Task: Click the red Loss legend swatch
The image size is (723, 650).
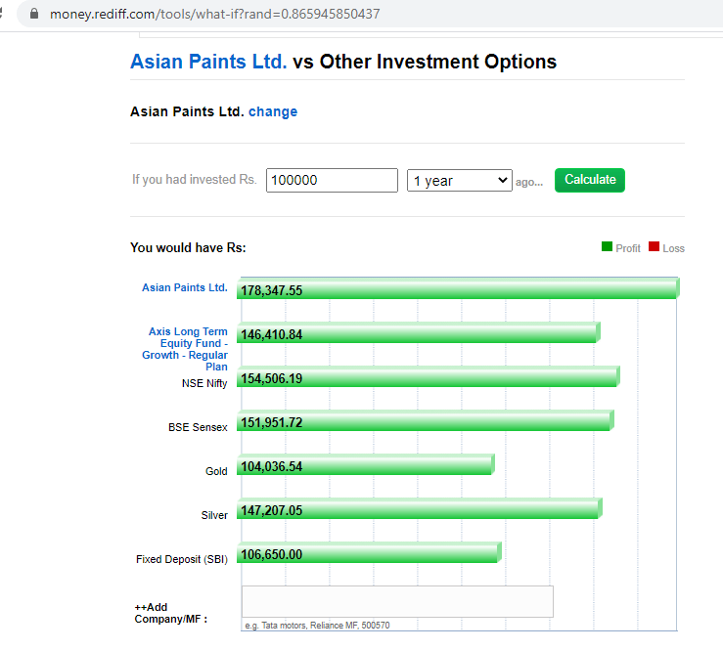Action: (x=654, y=247)
